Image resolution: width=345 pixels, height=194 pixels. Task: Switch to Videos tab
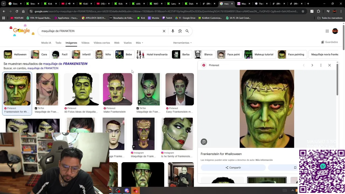coord(85,43)
